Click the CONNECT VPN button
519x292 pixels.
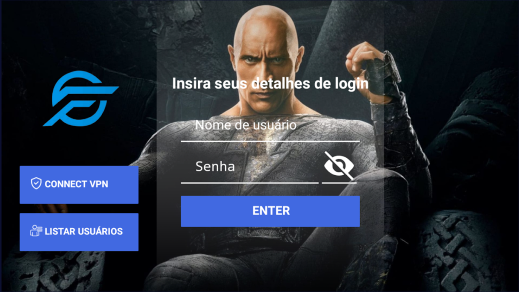[x=79, y=185]
